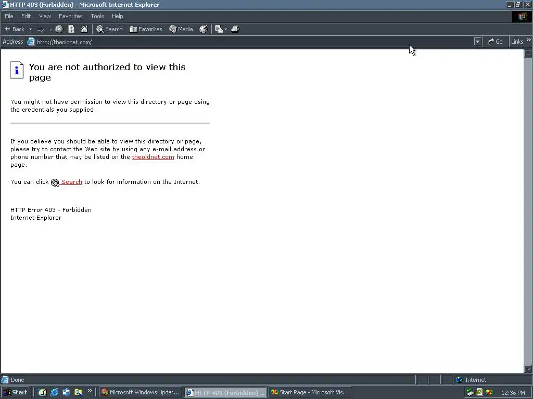Refresh the page with the Refresh icon
Screen dimensions: 533x399
click(x=71, y=29)
